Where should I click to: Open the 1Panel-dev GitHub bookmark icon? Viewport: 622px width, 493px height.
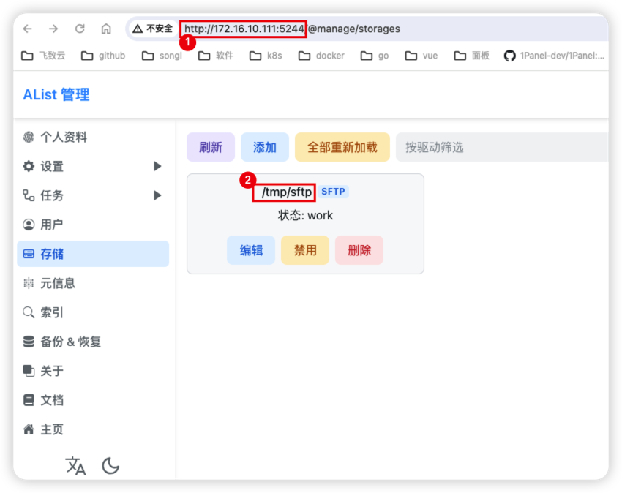[x=510, y=55]
